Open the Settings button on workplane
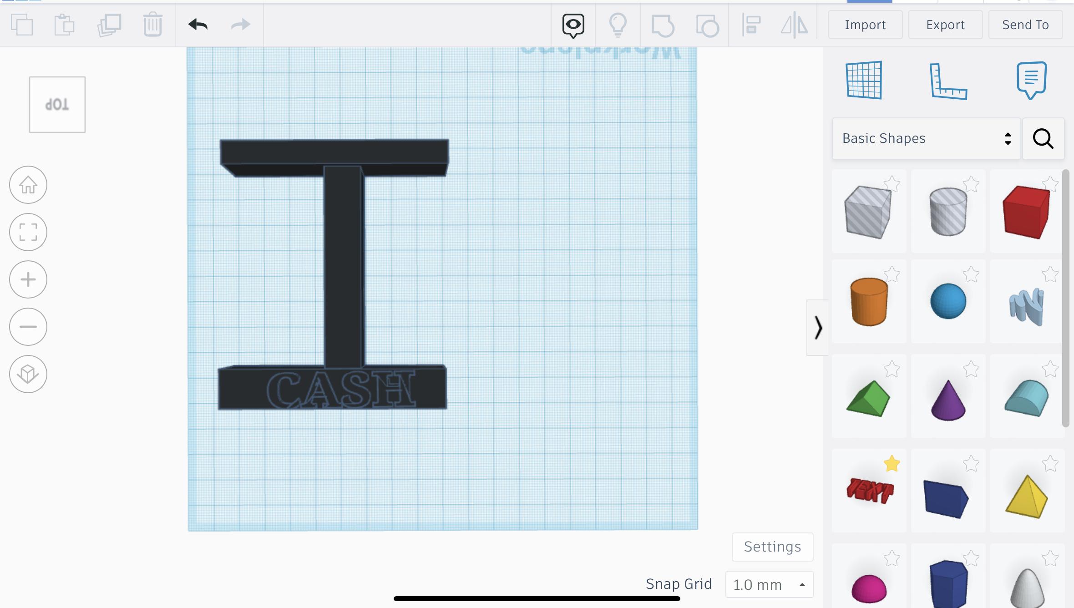Viewport: 1074px width, 608px height. tap(772, 547)
